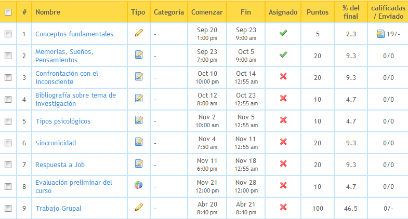This screenshot has width=408, height=219.
Task: Sort by the Nombre column header
Action: (x=47, y=12)
